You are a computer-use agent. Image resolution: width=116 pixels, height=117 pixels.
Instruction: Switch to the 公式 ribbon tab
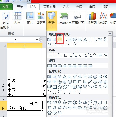click(x=66, y=7)
